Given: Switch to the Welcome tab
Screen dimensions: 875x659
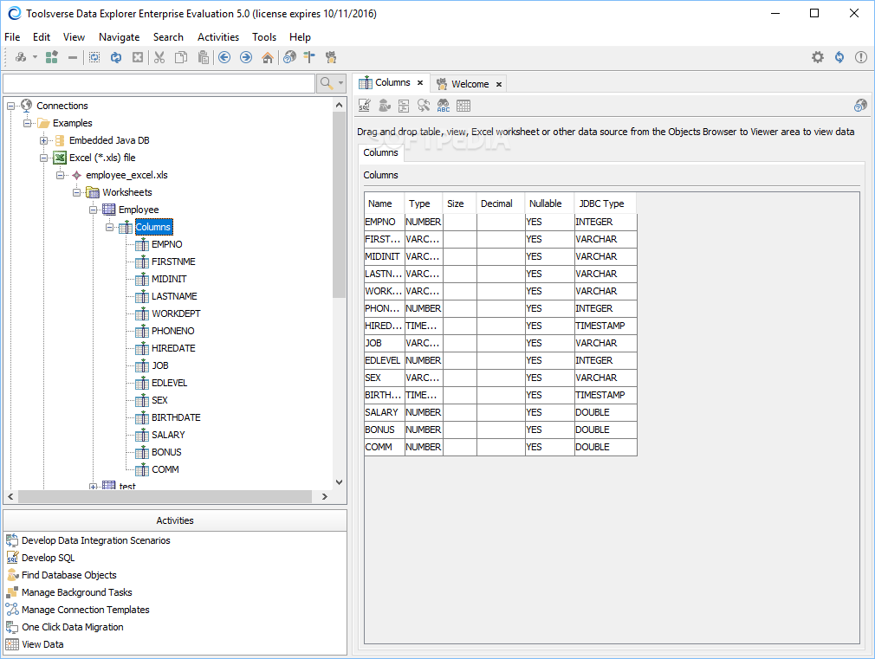Looking at the screenshot, I should coord(470,84).
